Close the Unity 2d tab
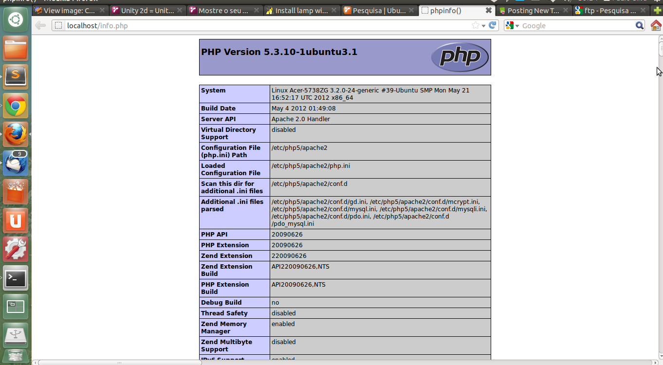663x365 pixels. coord(180,10)
